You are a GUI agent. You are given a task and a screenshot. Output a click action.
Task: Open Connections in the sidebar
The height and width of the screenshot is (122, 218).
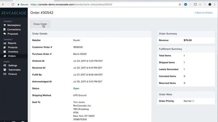point(14,29)
